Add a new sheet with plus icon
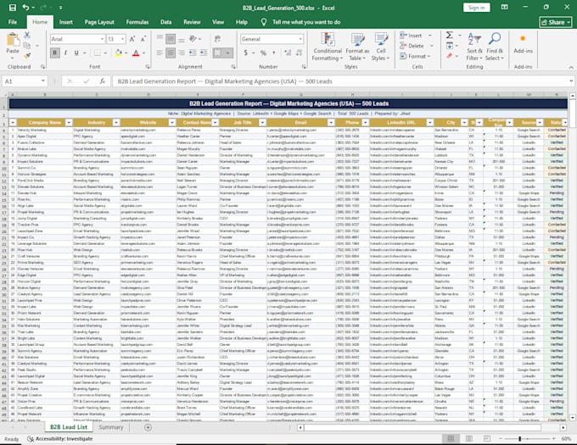The image size is (577, 445). (148, 427)
